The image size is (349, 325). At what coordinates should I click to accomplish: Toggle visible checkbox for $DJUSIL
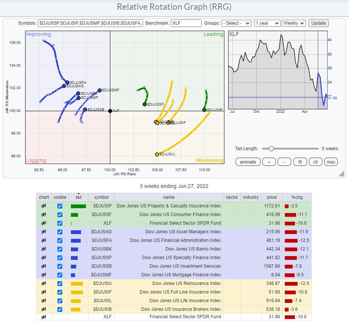tap(60, 301)
